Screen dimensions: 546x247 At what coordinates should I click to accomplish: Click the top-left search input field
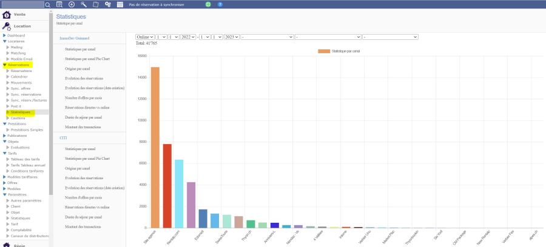tap(22, 4)
